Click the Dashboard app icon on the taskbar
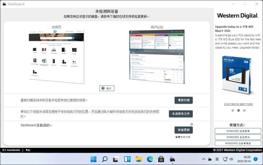The height and width of the screenshot is (165, 263). coord(172,159)
